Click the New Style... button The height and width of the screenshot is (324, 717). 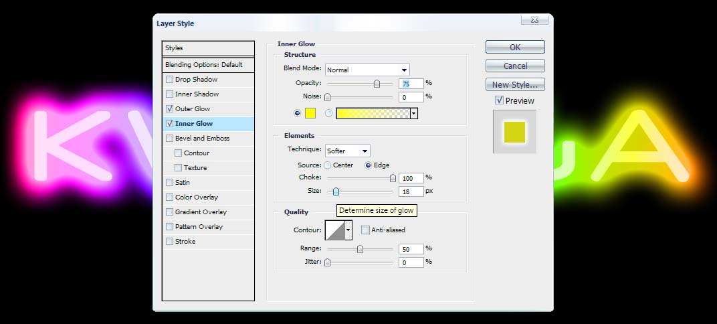[x=515, y=85]
